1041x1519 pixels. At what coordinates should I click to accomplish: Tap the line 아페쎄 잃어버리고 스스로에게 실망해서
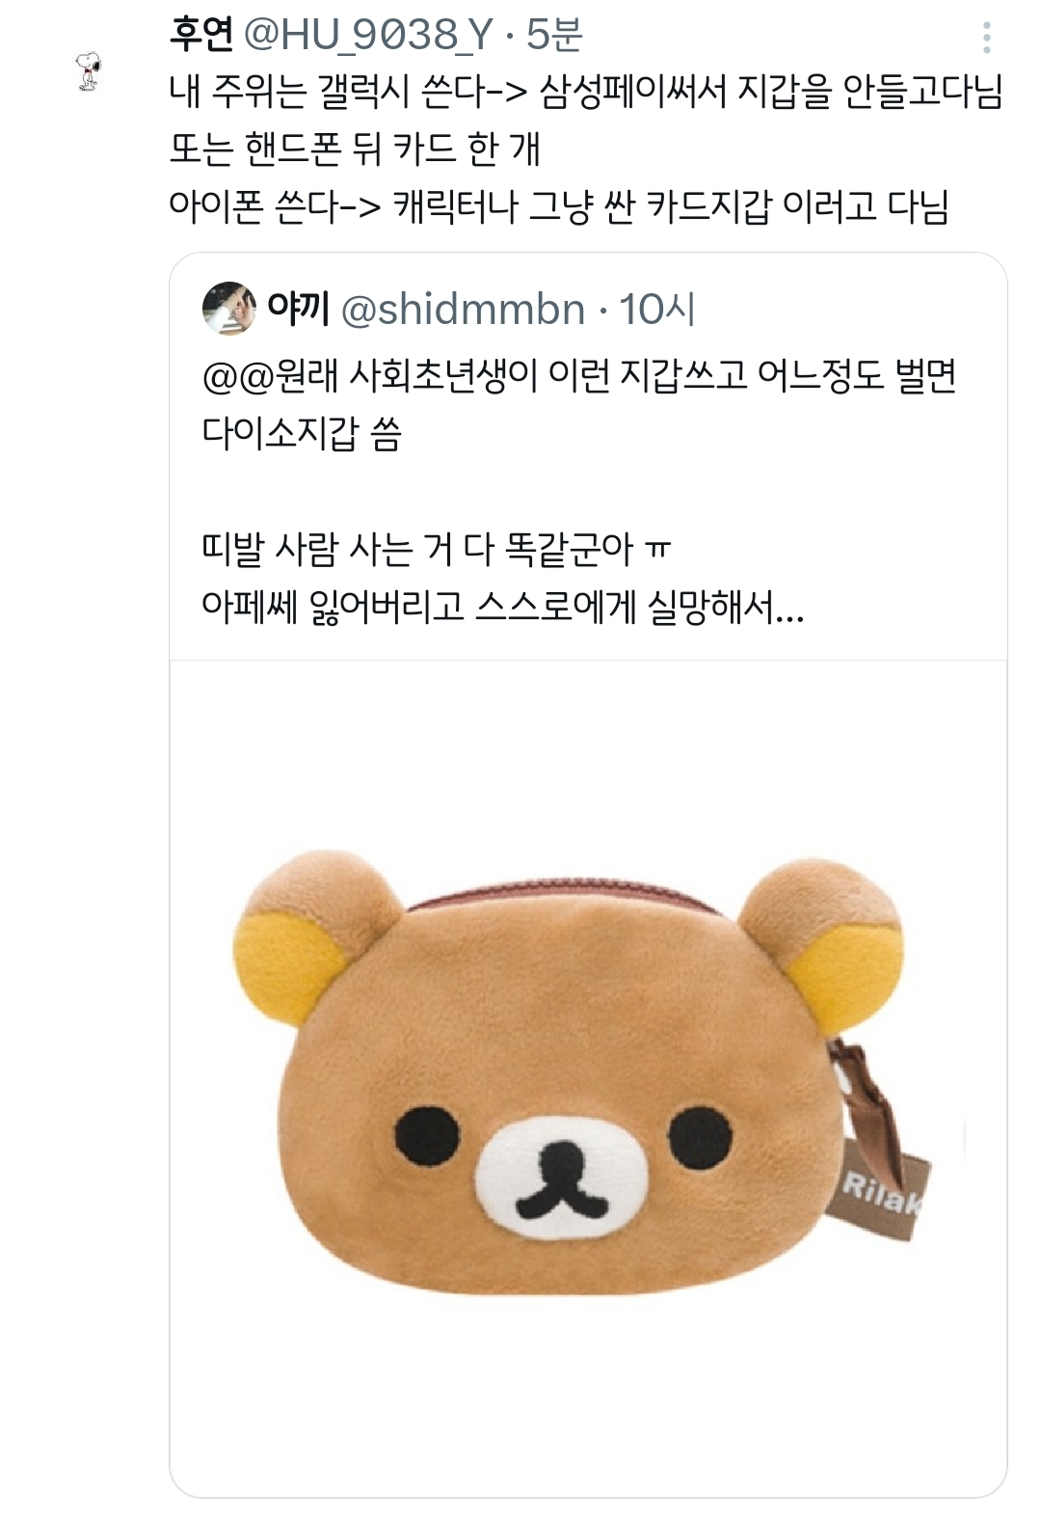pos(503,608)
